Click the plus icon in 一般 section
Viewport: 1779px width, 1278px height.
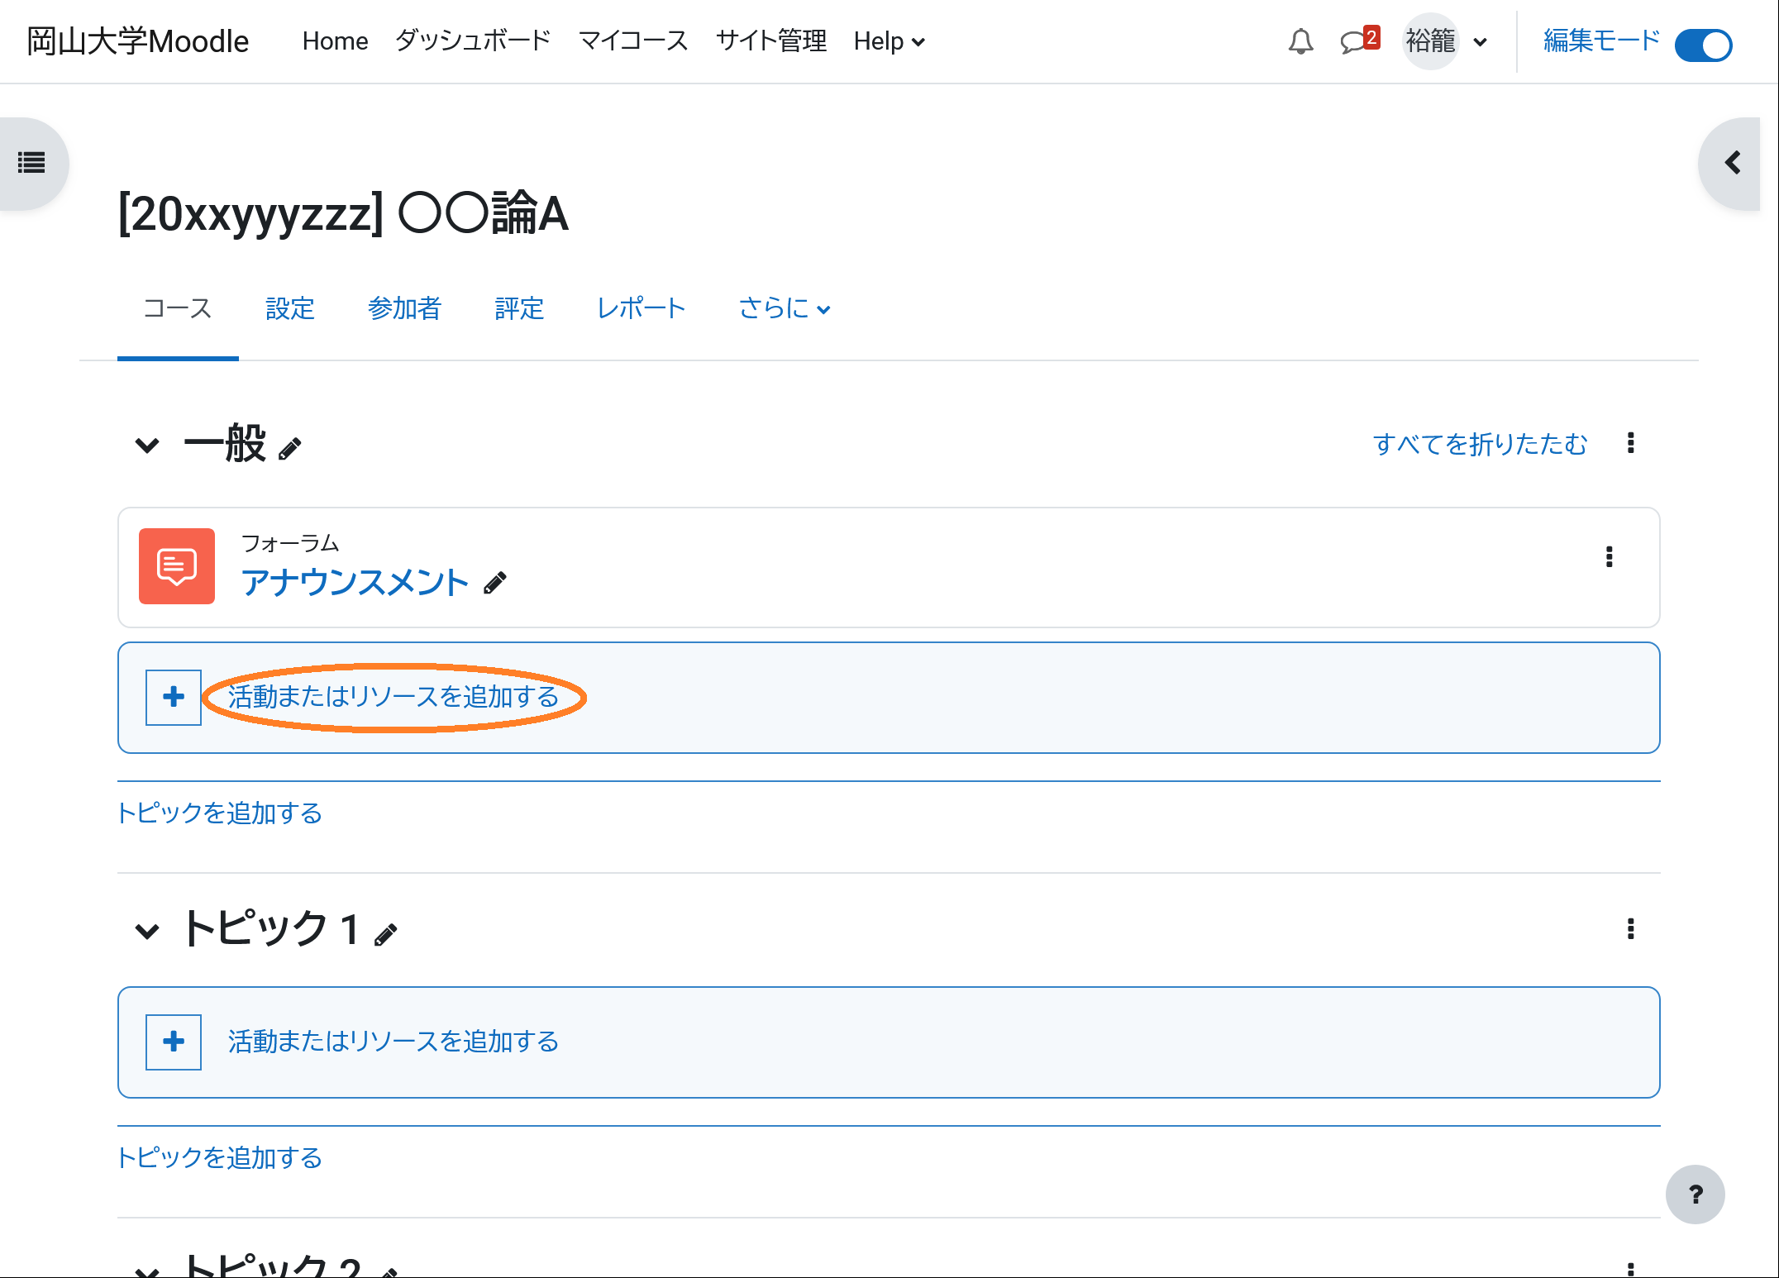click(x=174, y=698)
